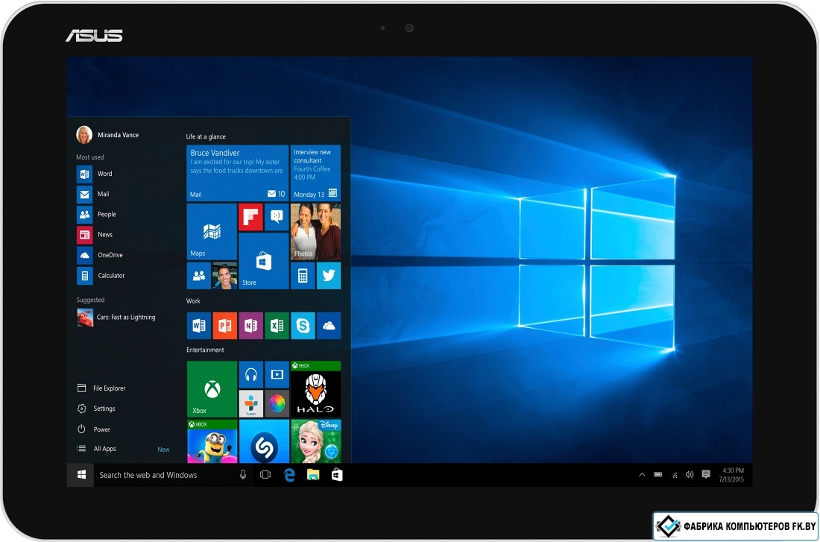Open the Maps tile
820x542 pixels.
(x=212, y=232)
